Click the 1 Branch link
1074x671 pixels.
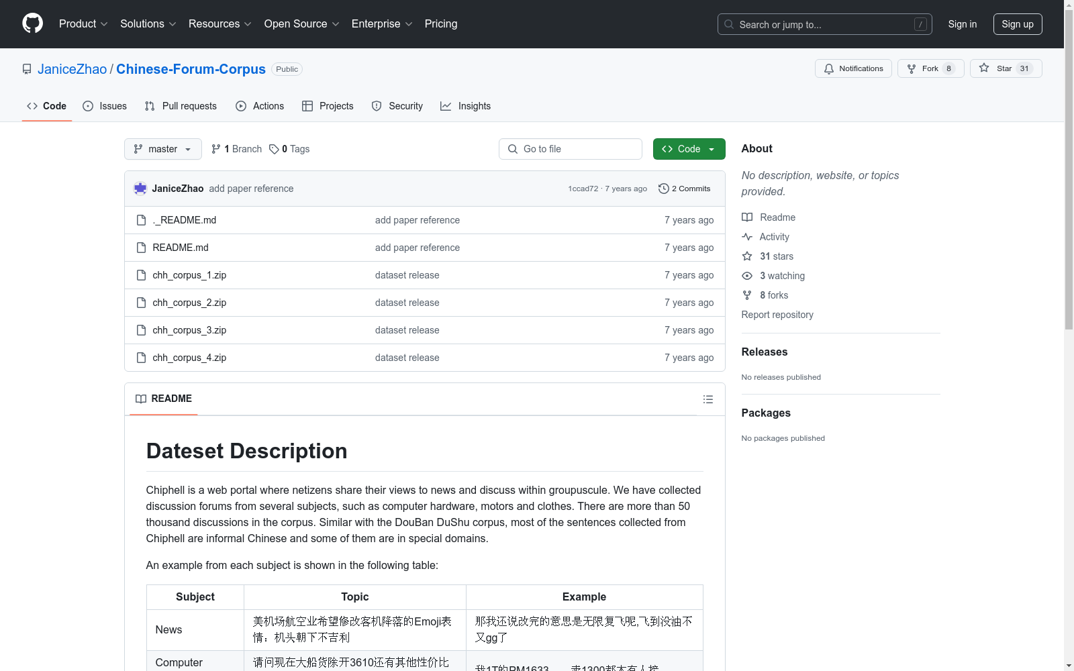pyautogui.click(x=236, y=149)
